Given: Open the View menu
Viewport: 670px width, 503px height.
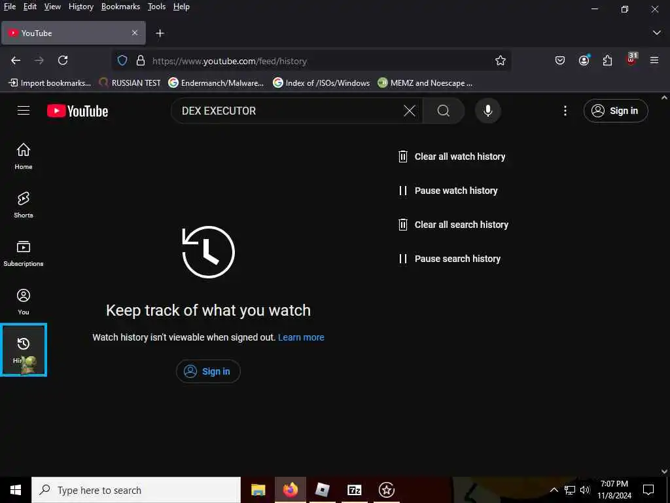Looking at the screenshot, I should tap(52, 7).
